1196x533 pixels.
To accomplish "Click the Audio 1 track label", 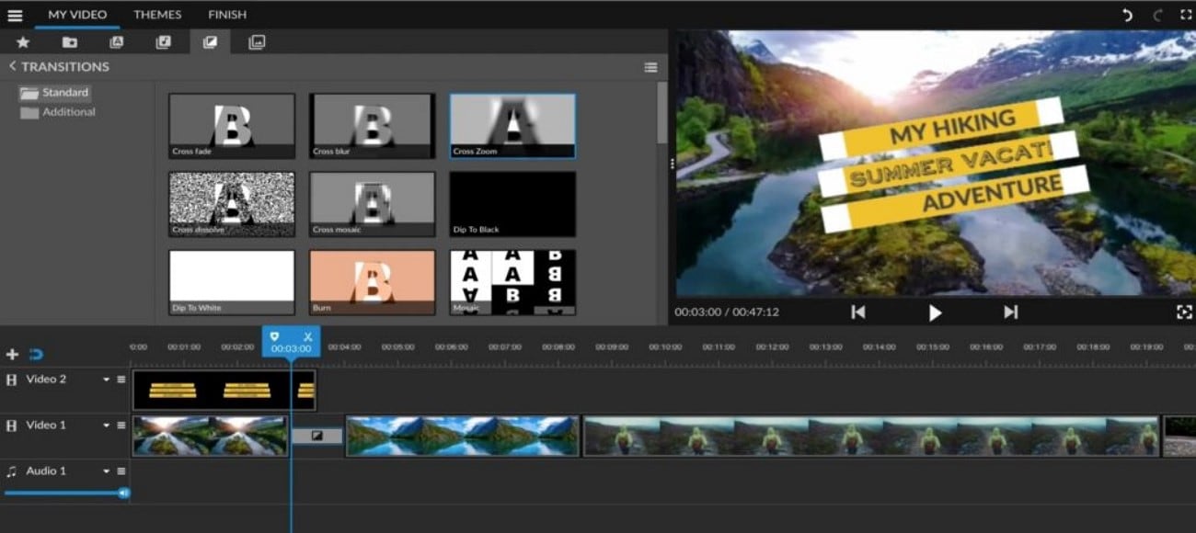I will pos(46,471).
